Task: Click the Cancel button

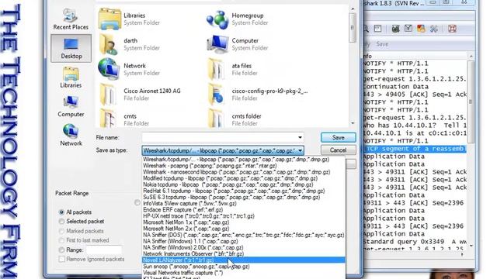Action: (339, 150)
